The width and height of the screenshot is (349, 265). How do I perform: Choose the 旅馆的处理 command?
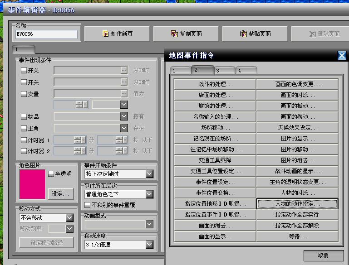coord(215,106)
